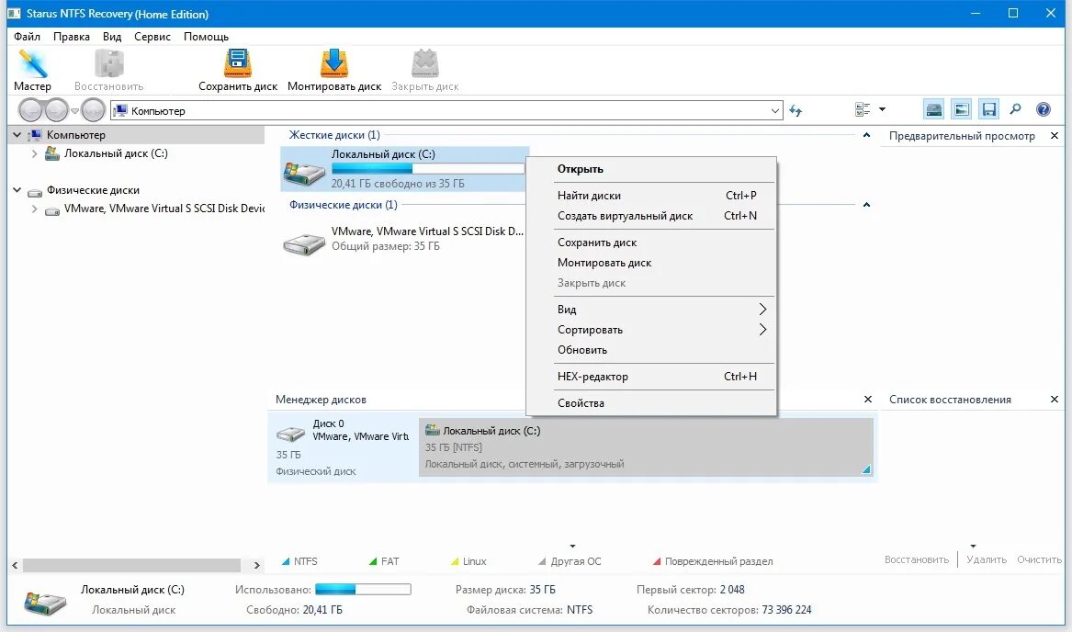Click Удалить in the recovery list
Image resolution: width=1072 pixels, height=632 pixels.
click(987, 559)
